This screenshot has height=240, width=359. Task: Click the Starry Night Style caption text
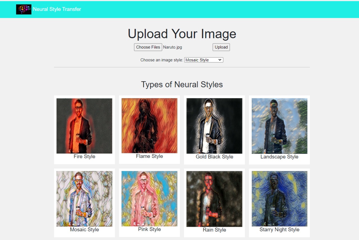point(279,229)
